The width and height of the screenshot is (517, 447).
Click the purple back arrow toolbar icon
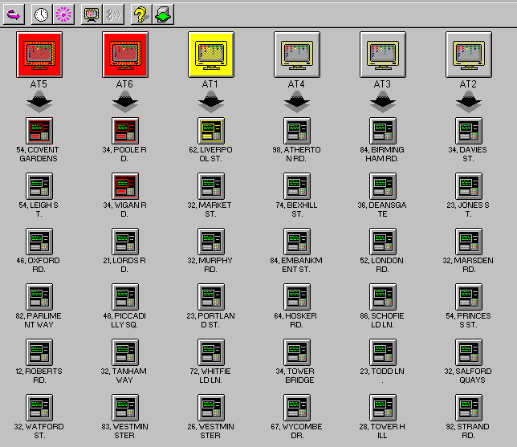point(14,14)
